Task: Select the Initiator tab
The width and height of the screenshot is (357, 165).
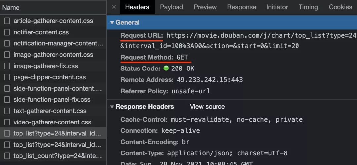Action: 277,7
